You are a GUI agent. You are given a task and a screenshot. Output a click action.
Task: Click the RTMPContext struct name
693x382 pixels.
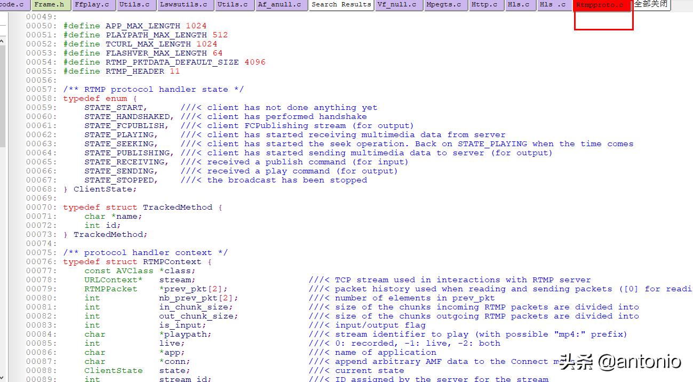172,261
